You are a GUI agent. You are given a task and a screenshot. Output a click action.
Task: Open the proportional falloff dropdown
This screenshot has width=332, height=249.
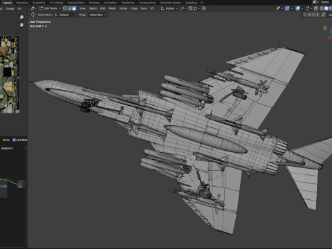pyautogui.click(x=210, y=8)
